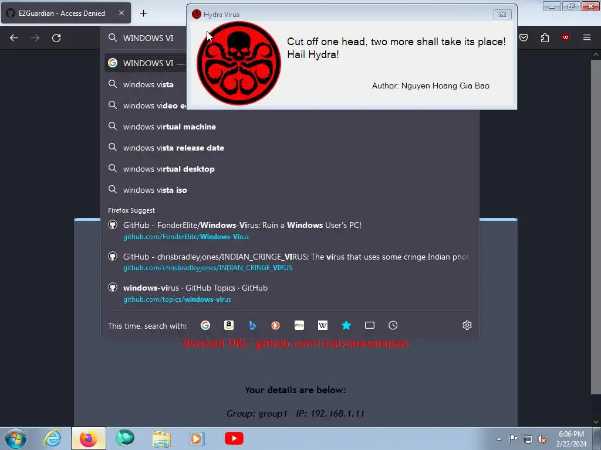Open the Pocket save icon in toolbar

(x=524, y=37)
